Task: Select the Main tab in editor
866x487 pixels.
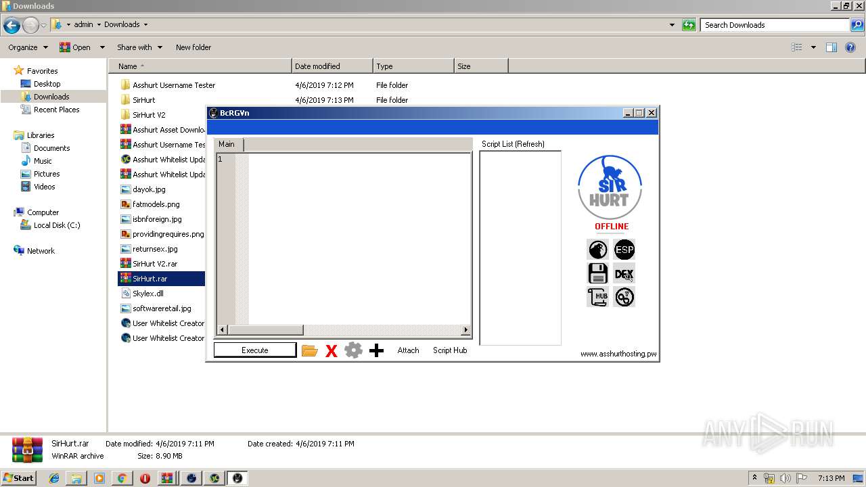Action: [228, 144]
